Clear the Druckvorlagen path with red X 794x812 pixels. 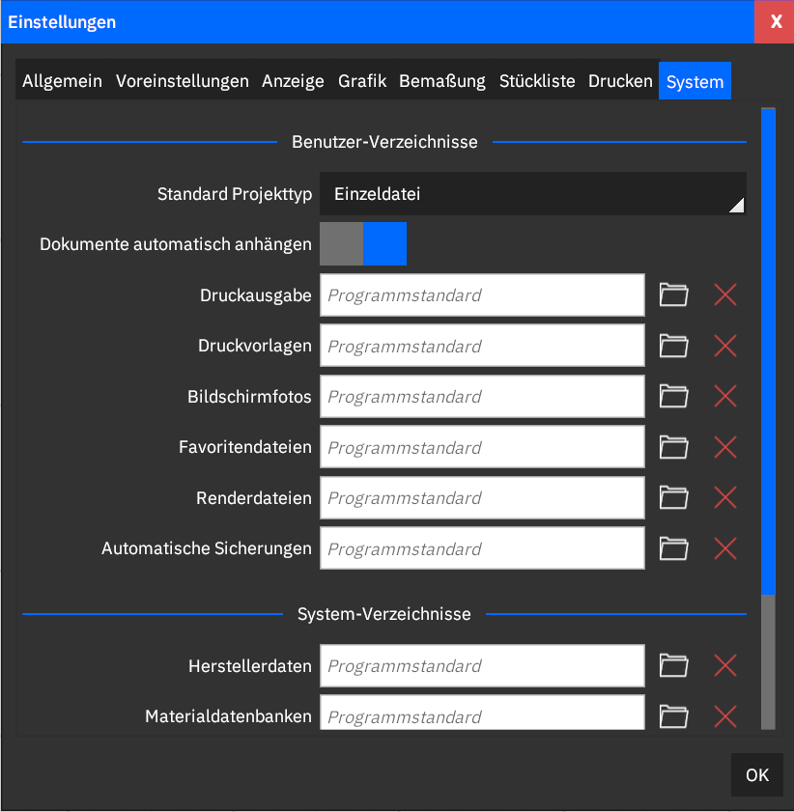[725, 346]
